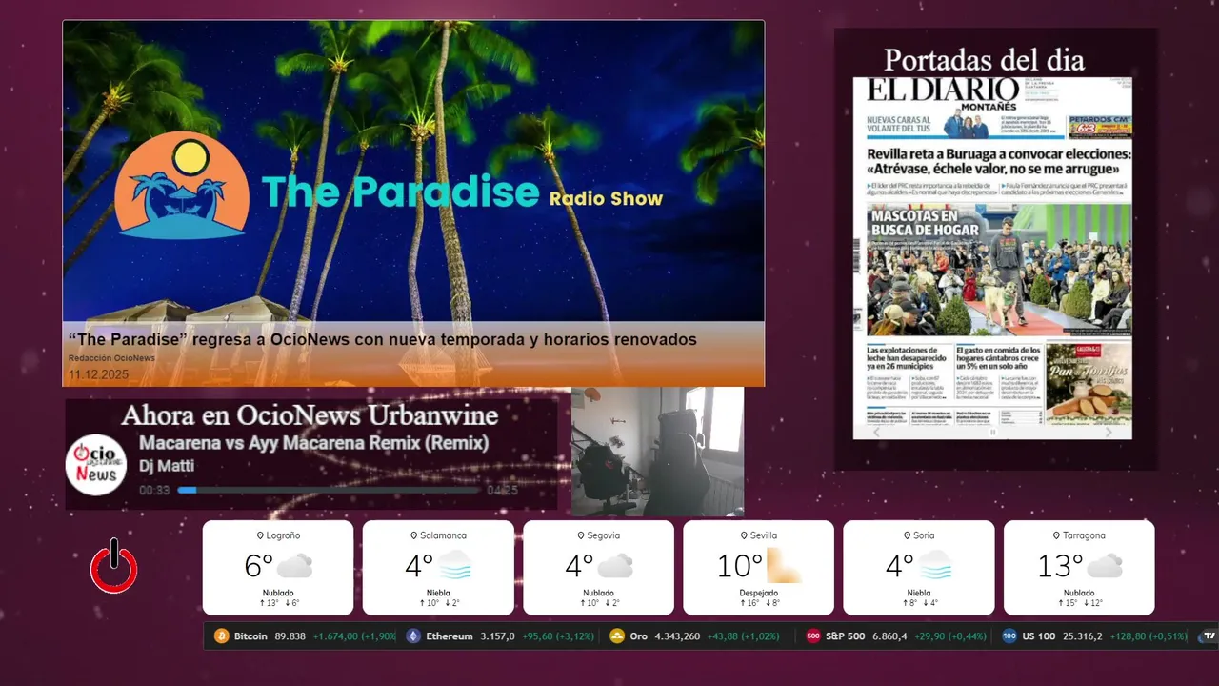The image size is (1219, 686).
Task: Click the S&P 500 value 6.860,4
Action: pos(889,636)
